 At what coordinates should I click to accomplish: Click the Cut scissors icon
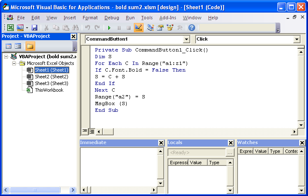46,28
